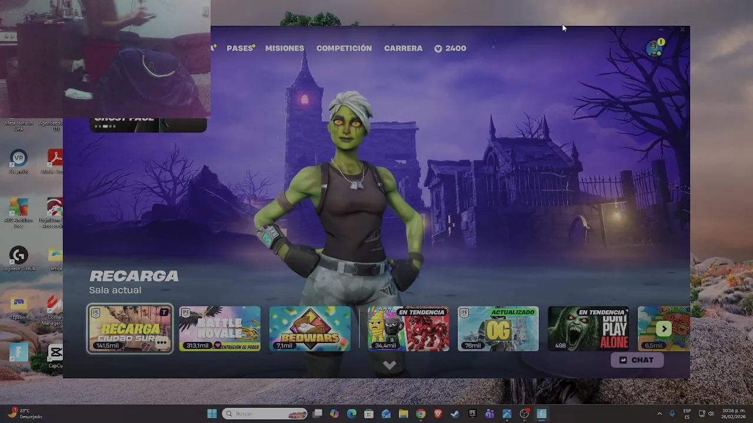Go to the CARRERA tab
Screen dimensions: 753x423
pyautogui.click(x=403, y=48)
